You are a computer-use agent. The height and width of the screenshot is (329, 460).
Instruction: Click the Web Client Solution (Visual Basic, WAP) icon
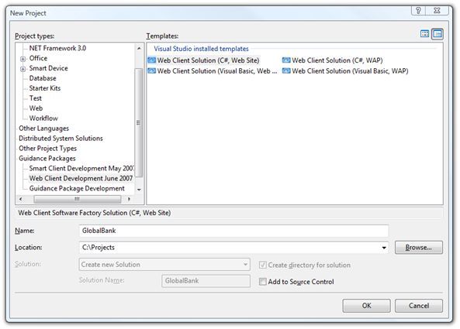click(x=286, y=71)
